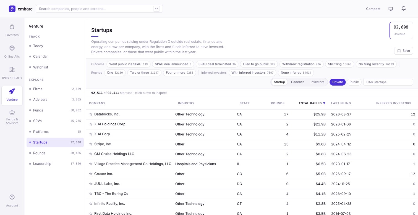
Task: Select the Venture rocket icon
Action: click(12, 91)
